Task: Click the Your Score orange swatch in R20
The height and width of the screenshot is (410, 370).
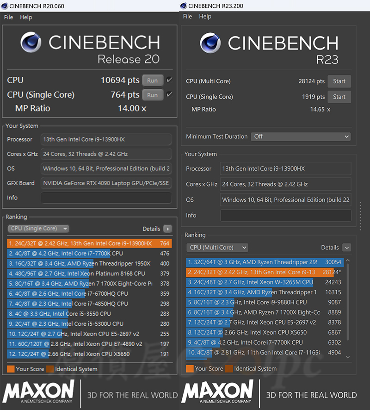Action: [x=11, y=369]
